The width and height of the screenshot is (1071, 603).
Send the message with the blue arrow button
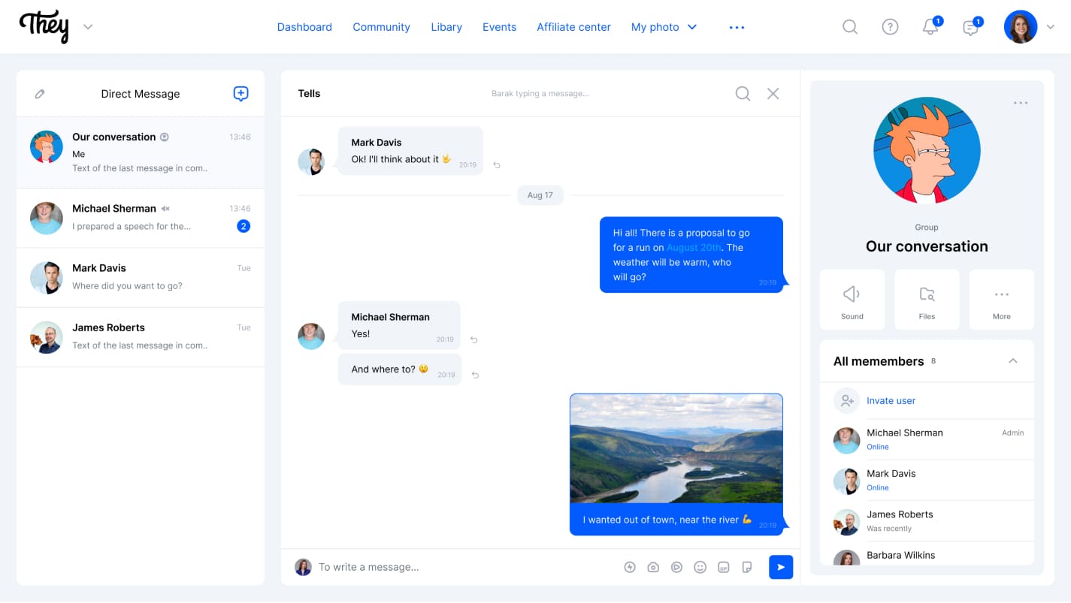(780, 567)
